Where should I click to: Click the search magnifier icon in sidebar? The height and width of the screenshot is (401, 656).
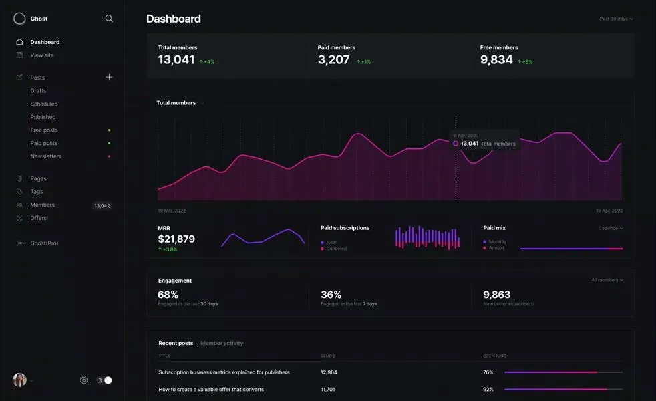(x=109, y=19)
